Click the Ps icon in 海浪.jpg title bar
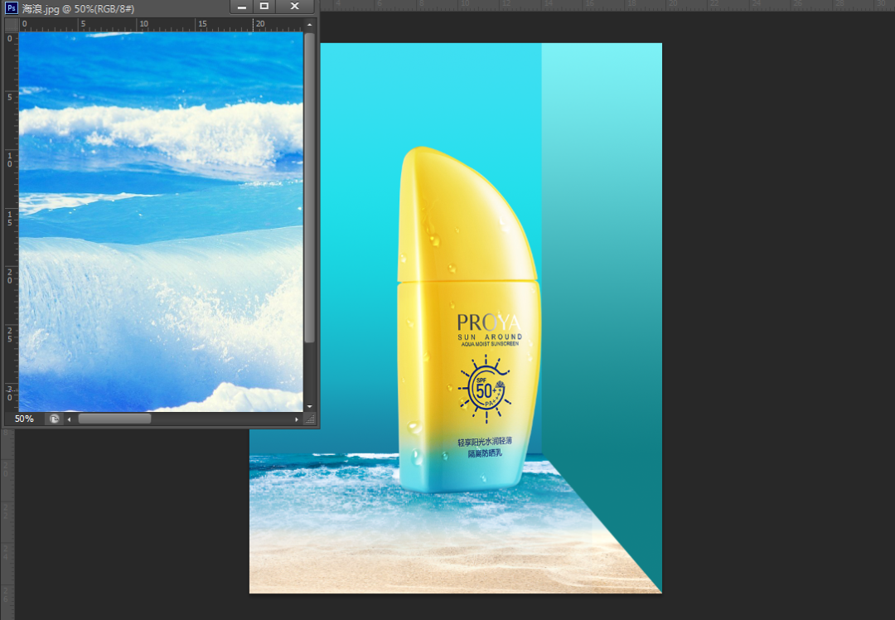895x620 pixels. tap(11, 8)
